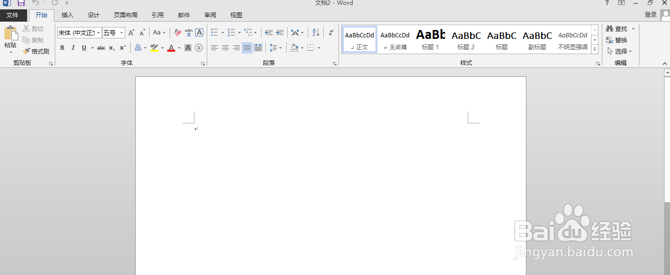
Task: Click the Help question mark icon
Action: click(x=607, y=3)
